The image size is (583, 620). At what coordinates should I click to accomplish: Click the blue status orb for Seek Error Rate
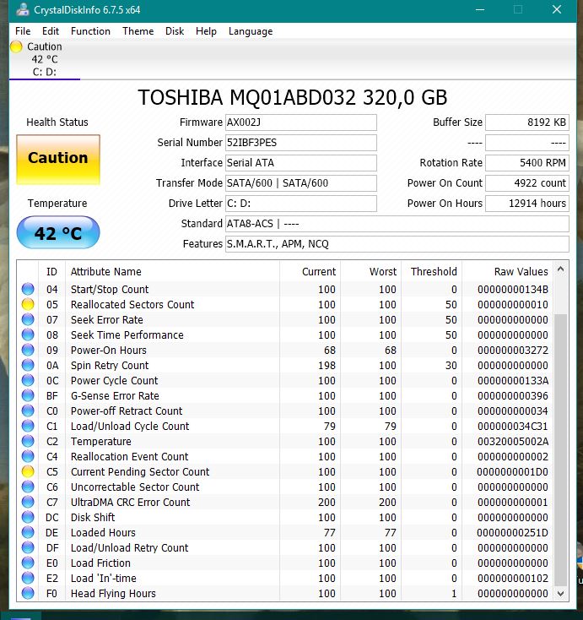(x=28, y=319)
